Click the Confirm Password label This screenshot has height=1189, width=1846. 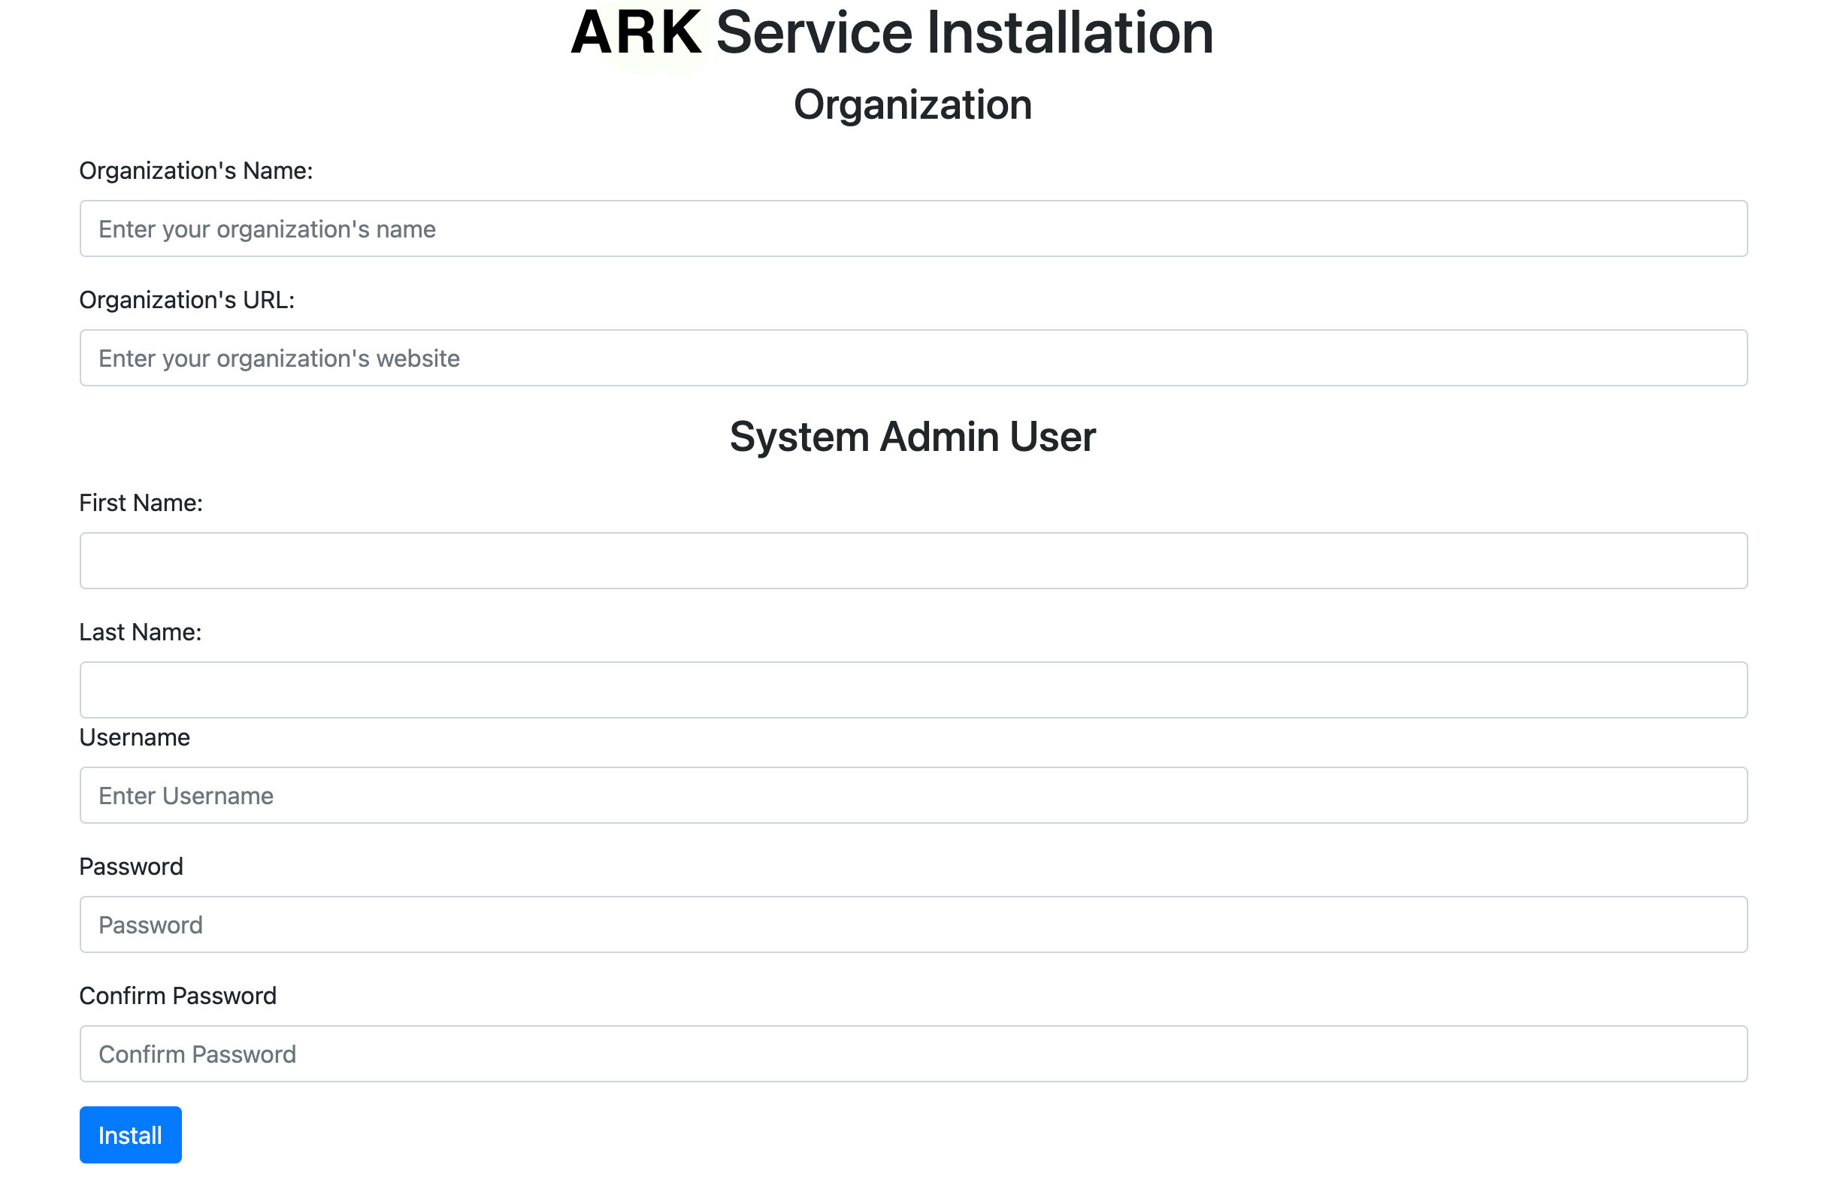177,995
